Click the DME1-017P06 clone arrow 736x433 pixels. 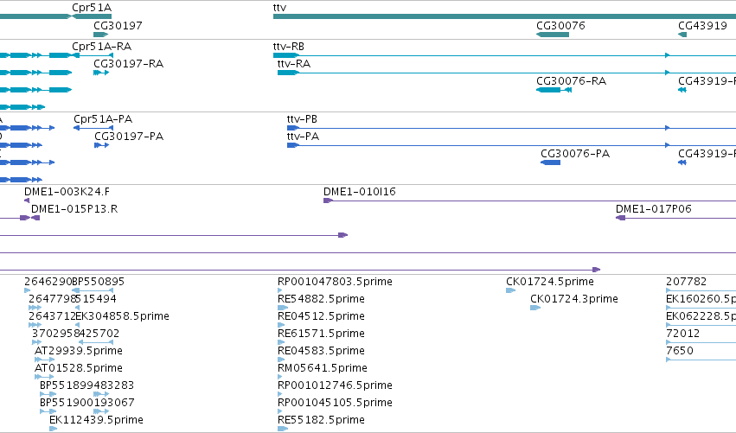620,218
